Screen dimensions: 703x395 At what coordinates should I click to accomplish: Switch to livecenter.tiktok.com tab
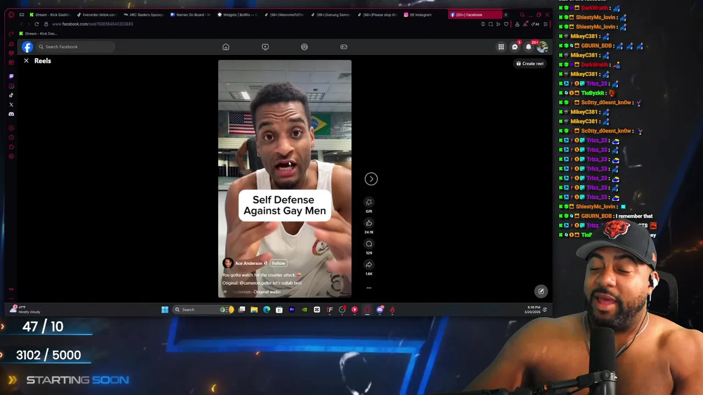(x=97, y=15)
